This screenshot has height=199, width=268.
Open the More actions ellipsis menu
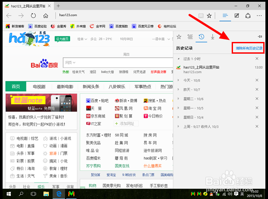tap(259, 16)
